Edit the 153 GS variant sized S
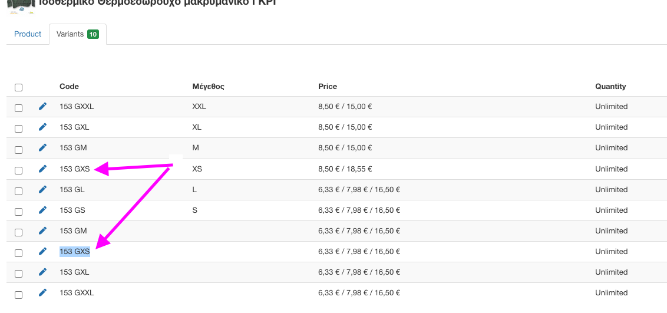667x313 pixels. (x=42, y=210)
